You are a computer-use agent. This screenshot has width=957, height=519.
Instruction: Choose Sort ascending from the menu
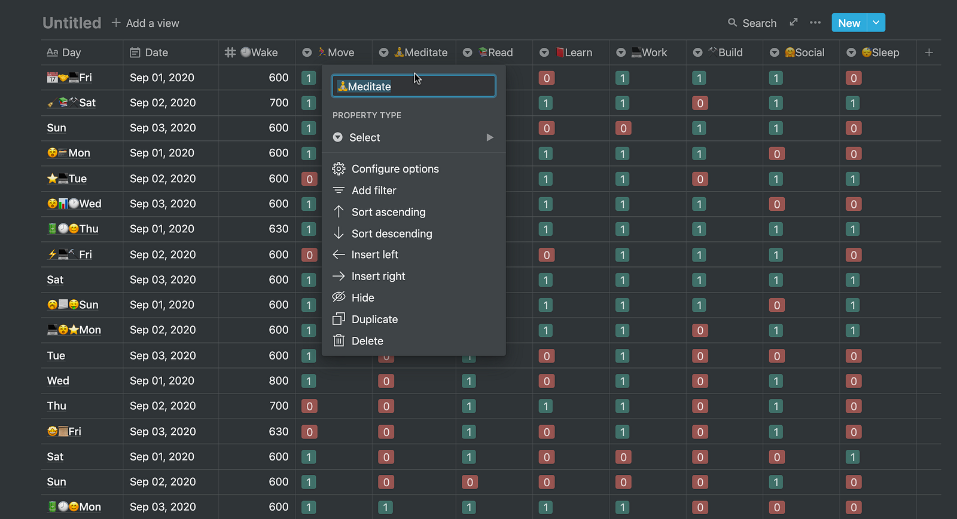pos(388,212)
